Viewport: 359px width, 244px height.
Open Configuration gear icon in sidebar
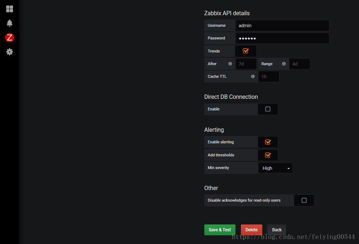pos(10,52)
